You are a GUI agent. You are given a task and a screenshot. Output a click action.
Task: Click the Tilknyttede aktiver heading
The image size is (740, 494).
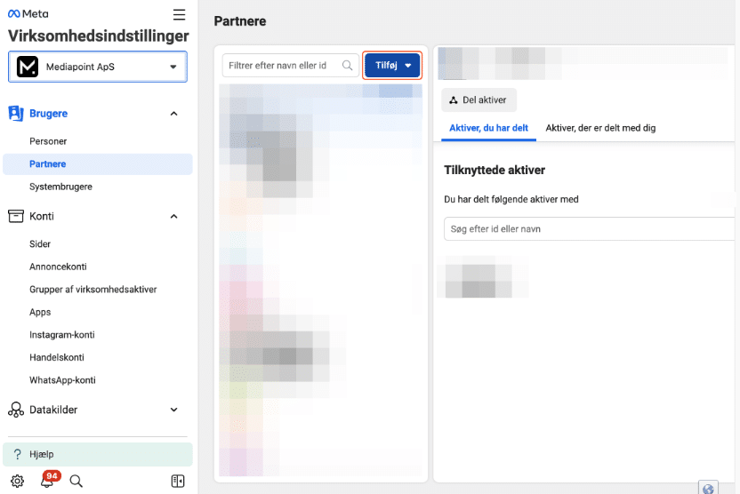click(x=495, y=171)
